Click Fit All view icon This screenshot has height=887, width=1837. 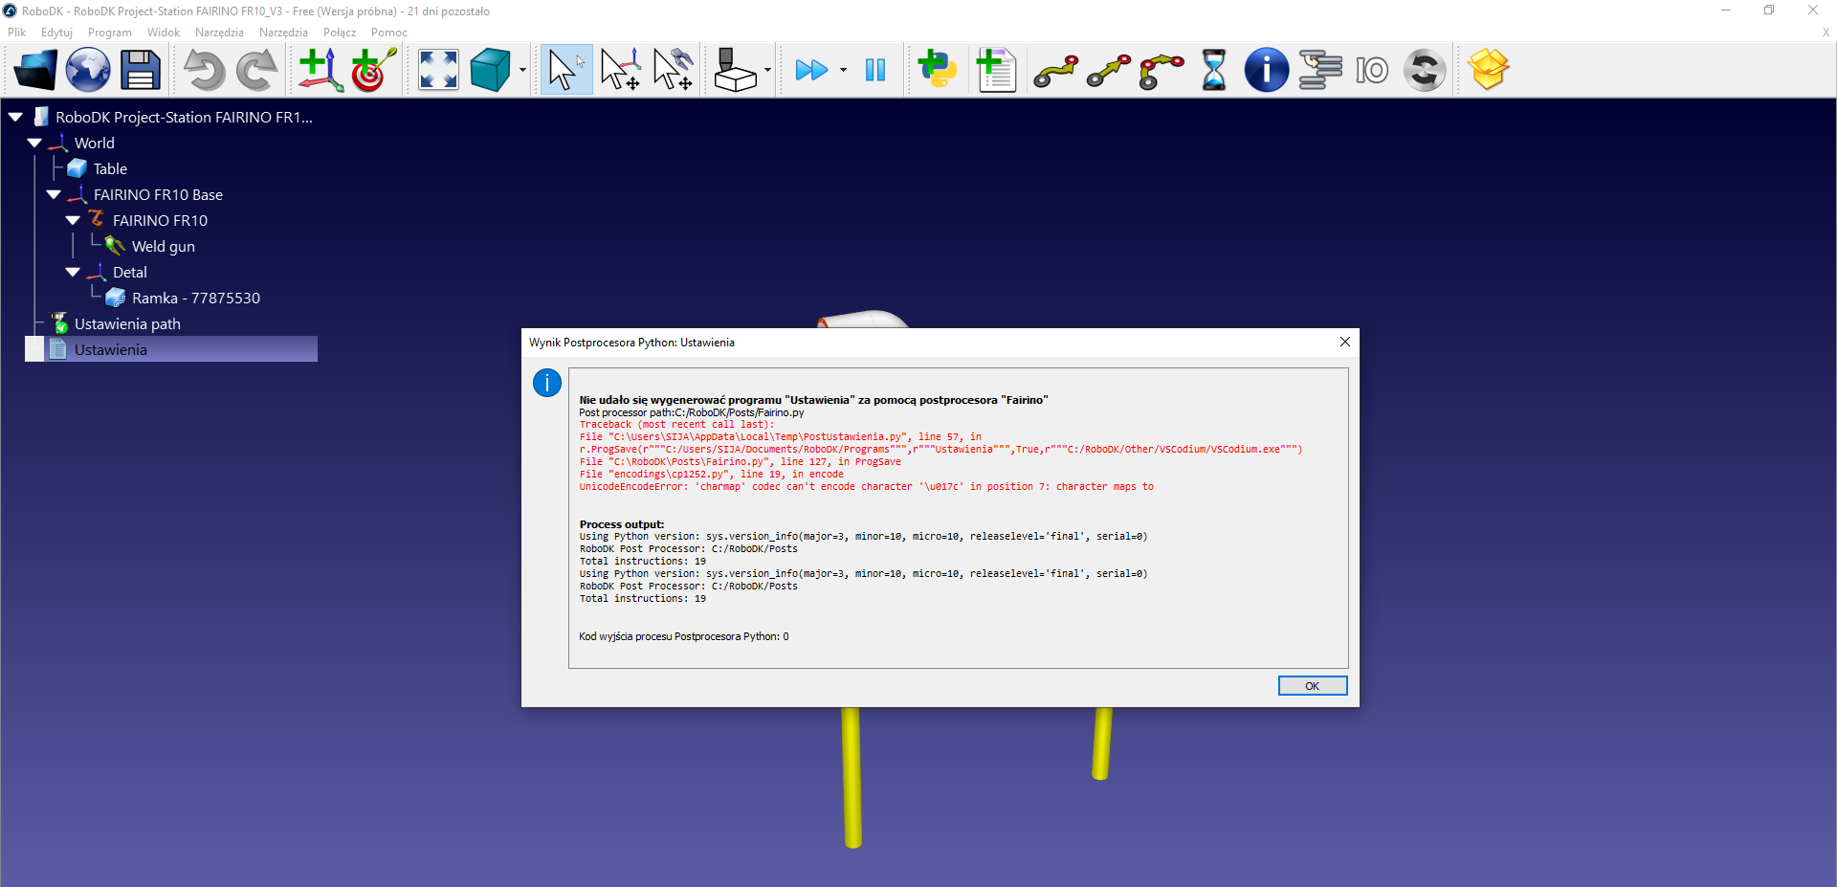(x=438, y=70)
